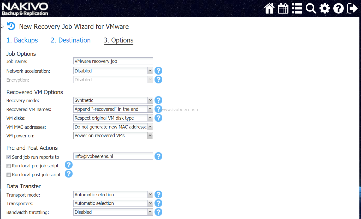Viewport: 361px width, 219px height.
Task: Go to step 1. Backups
Action: 22,40
